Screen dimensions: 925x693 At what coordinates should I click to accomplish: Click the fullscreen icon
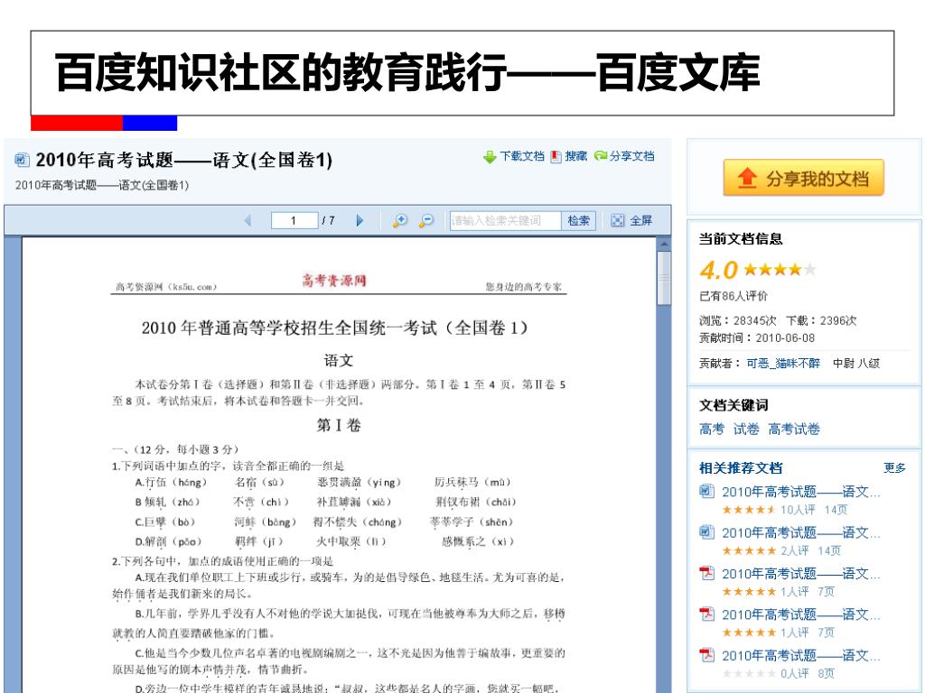(x=617, y=220)
